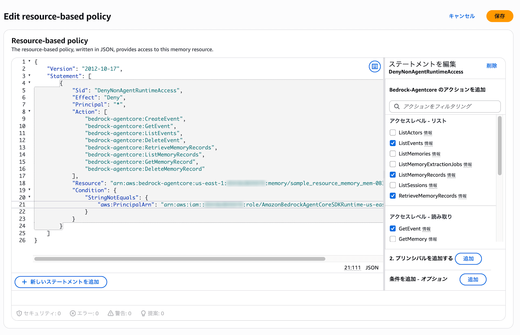Click the suggestions lightbulb icon
The width and height of the screenshot is (520, 335).
tap(143, 313)
